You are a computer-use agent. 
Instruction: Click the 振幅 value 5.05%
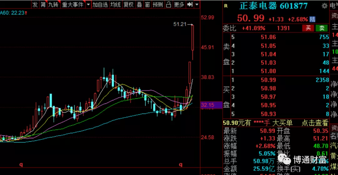click(x=267, y=153)
